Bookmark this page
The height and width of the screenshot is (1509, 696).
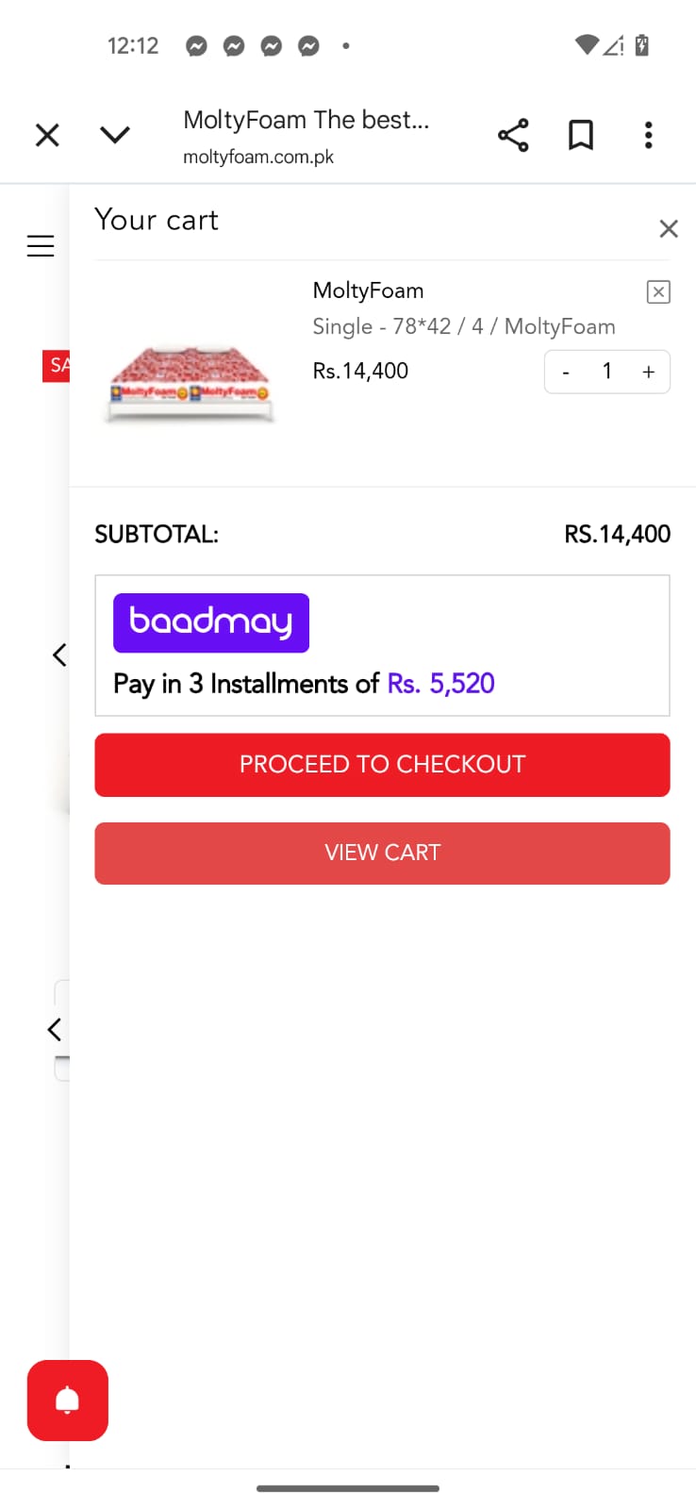click(581, 135)
